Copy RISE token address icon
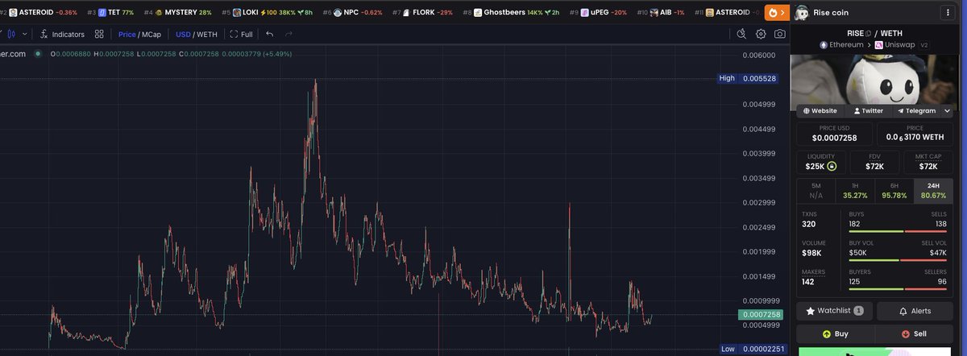Viewport: 967px width, 356px height. (x=868, y=33)
